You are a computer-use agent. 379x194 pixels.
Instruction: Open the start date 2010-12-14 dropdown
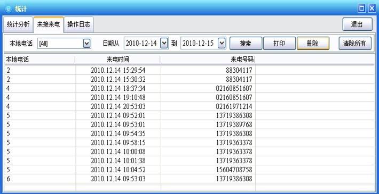[164, 44]
